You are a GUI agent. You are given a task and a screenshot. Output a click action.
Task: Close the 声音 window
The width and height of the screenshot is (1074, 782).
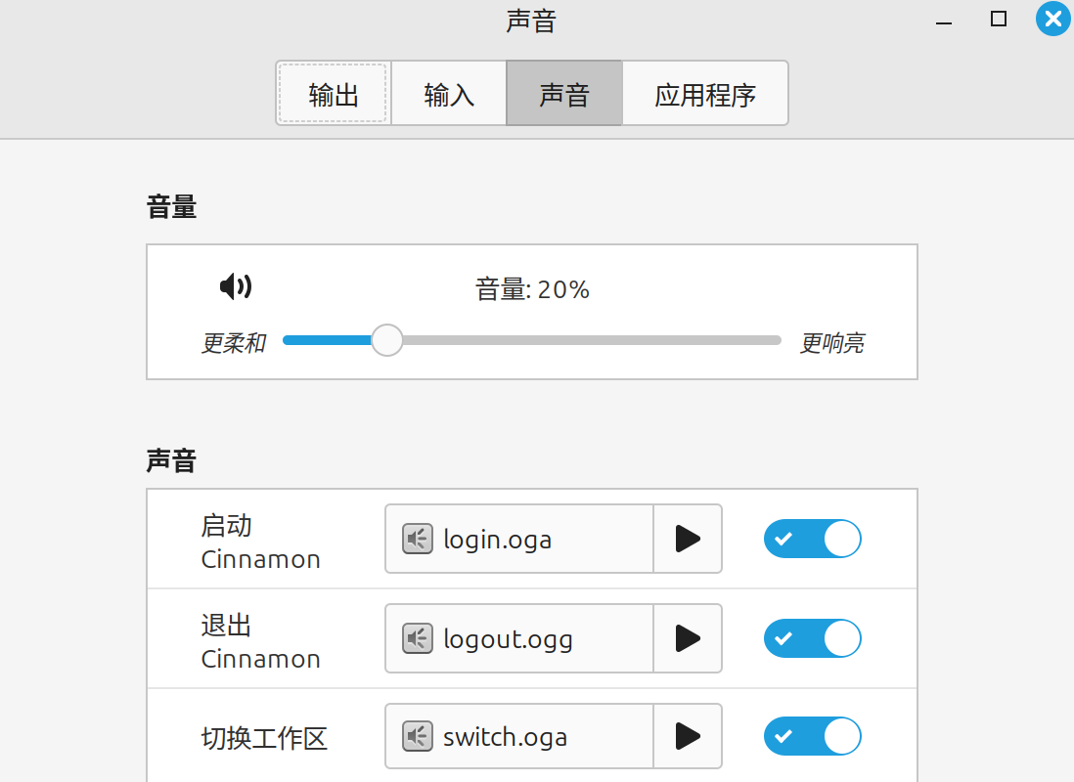point(1053,19)
